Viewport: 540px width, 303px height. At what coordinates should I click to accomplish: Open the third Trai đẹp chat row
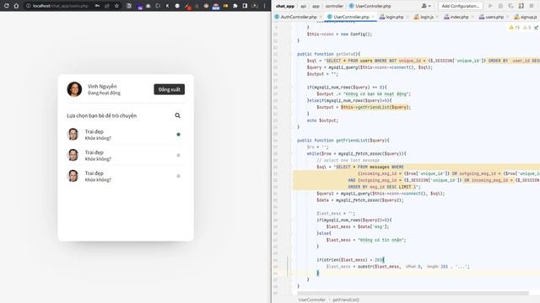coord(125,176)
